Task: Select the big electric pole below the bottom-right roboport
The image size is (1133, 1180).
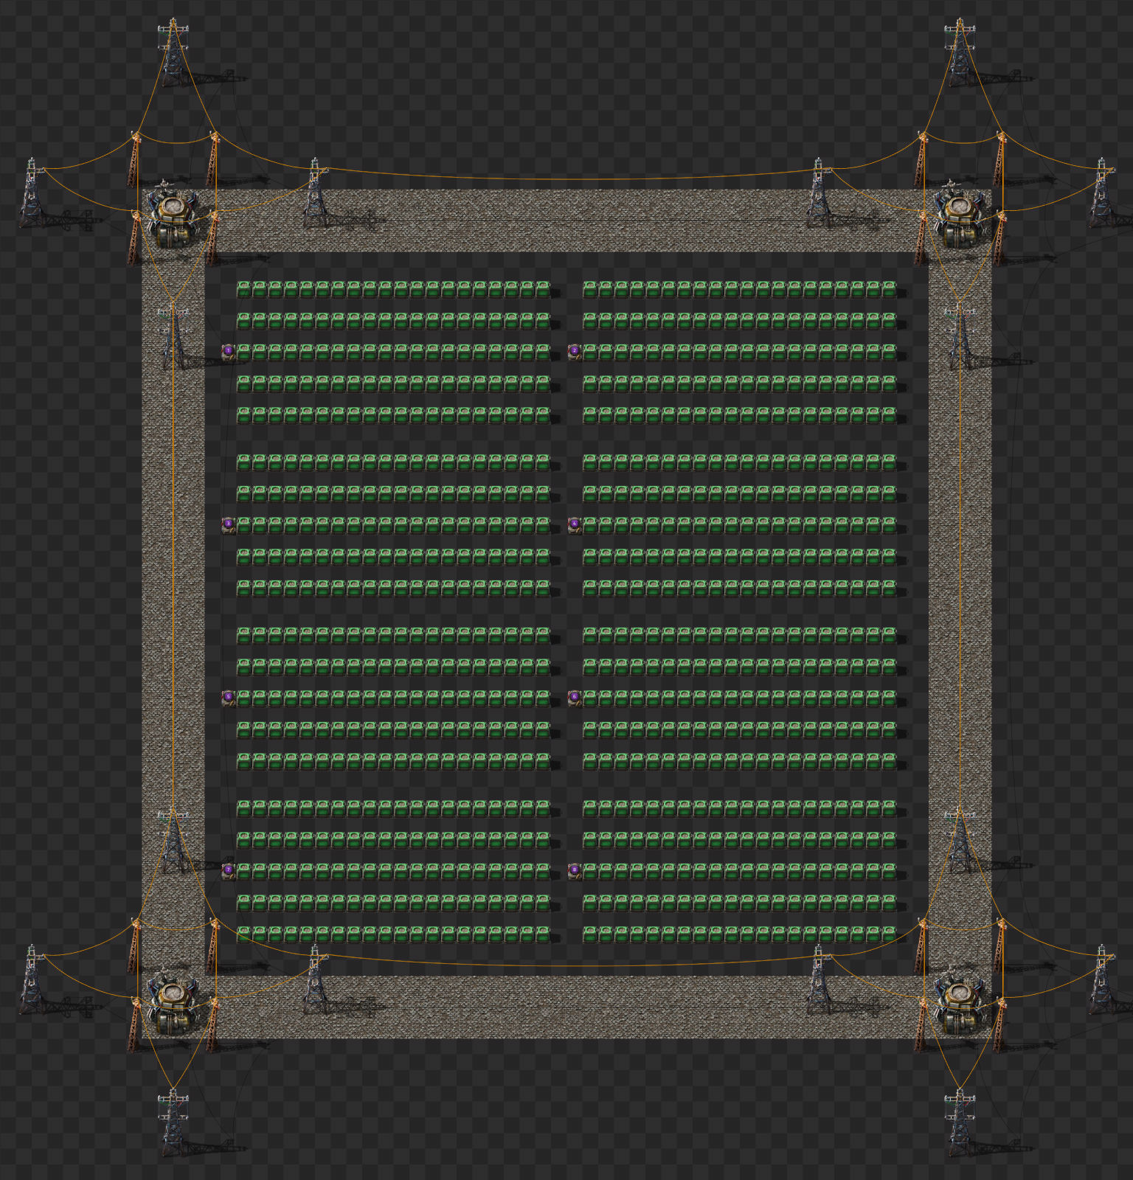Action: pyautogui.click(x=960, y=1122)
